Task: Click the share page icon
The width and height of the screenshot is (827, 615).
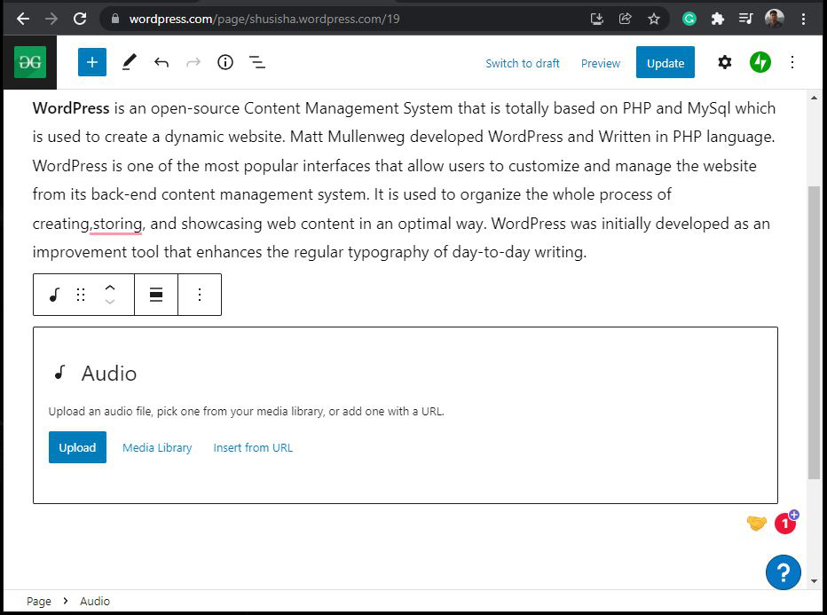Action: pyautogui.click(x=625, y=19)
